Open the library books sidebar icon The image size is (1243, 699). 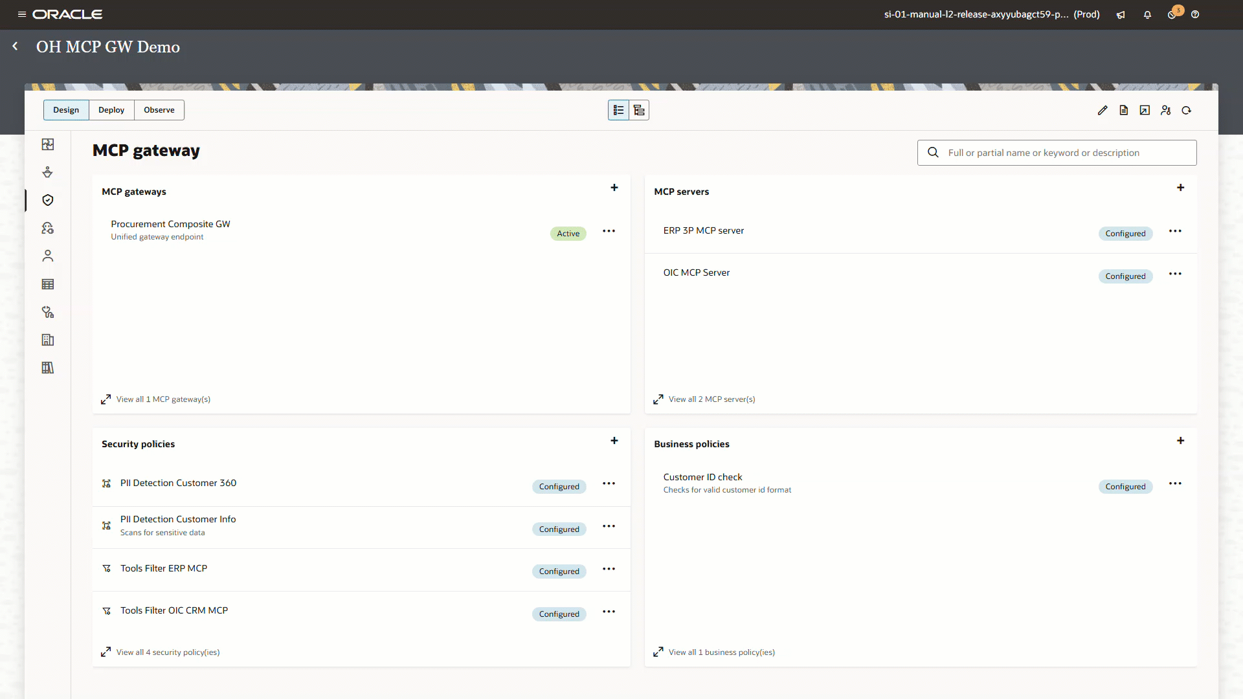[48, 368]
